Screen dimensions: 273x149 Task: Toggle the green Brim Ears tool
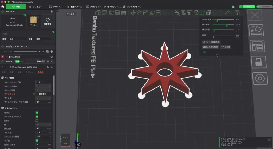pos(202,13)
